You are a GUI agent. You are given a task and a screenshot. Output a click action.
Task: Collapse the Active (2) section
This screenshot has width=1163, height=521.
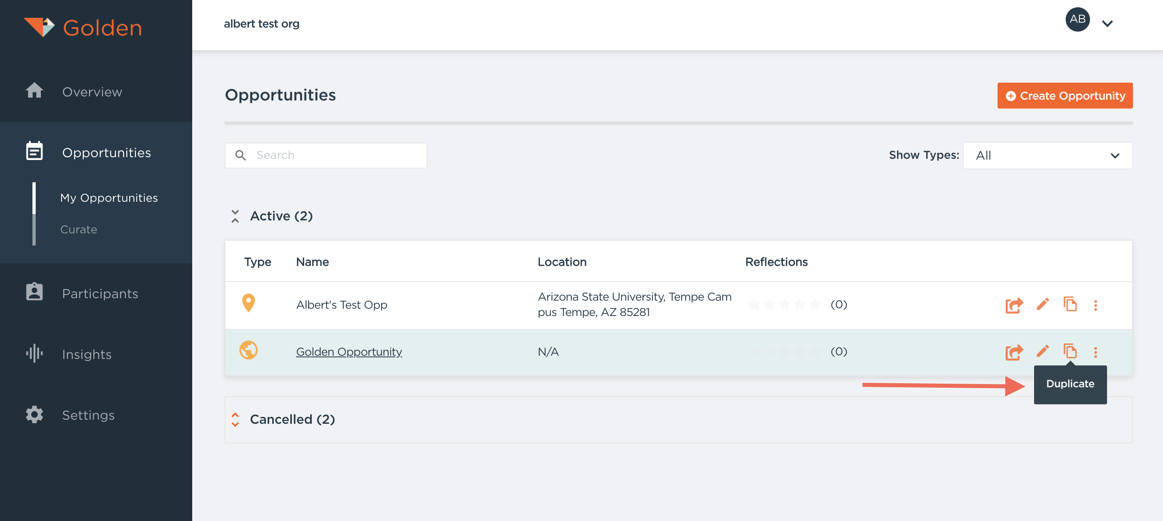[x=235, y=216]
